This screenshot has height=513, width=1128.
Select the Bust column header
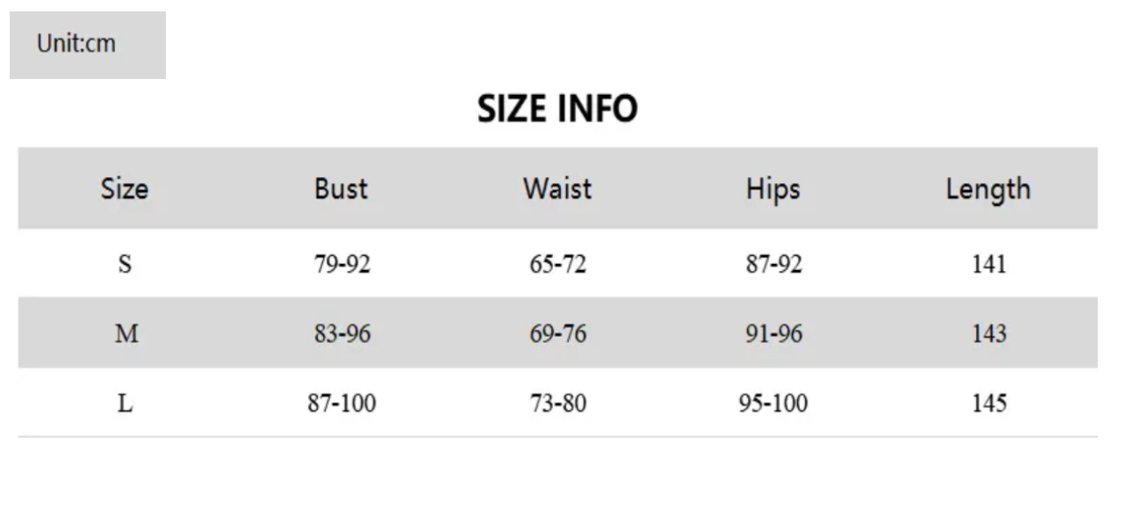341,189
